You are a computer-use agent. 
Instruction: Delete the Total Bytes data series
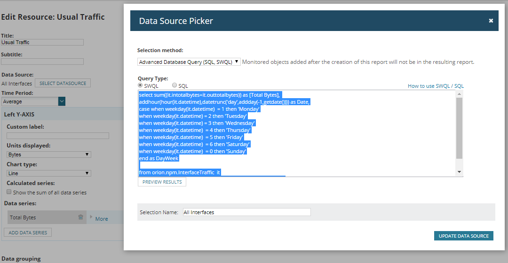[81, 217]
